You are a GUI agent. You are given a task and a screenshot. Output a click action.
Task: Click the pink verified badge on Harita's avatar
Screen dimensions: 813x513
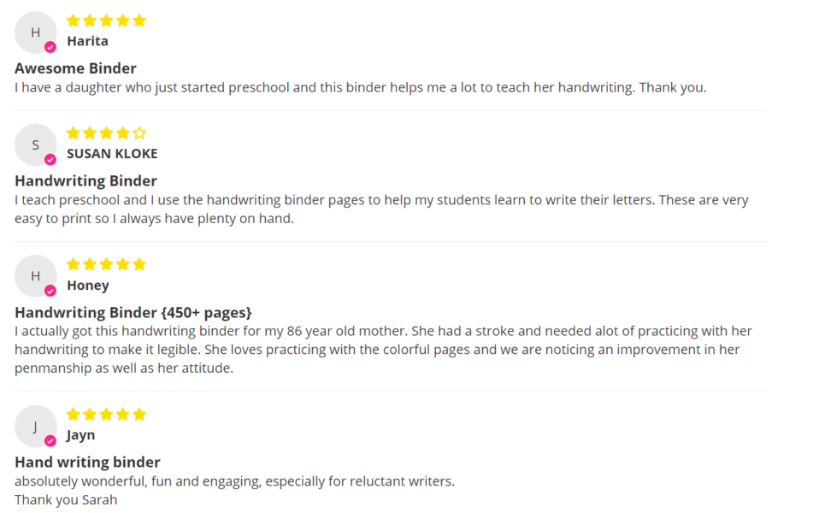click(x=50, y=47)
